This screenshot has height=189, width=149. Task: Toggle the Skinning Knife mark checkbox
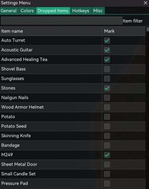[107, 136]
